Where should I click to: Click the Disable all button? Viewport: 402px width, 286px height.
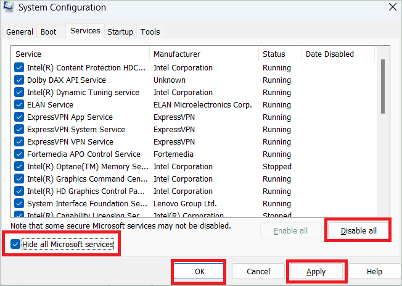358,231
